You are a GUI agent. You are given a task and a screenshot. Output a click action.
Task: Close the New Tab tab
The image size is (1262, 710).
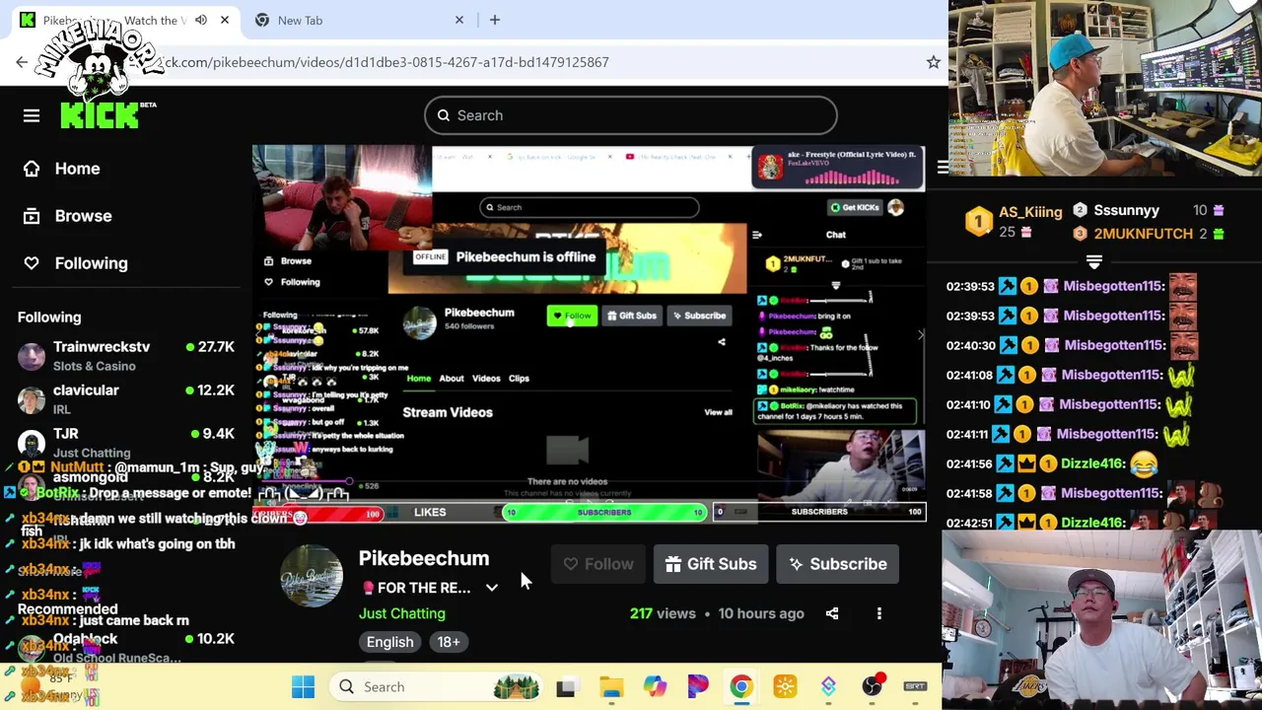click(459, 20)
